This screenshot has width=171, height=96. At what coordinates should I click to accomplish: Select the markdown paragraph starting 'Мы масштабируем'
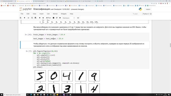(90, 28)
